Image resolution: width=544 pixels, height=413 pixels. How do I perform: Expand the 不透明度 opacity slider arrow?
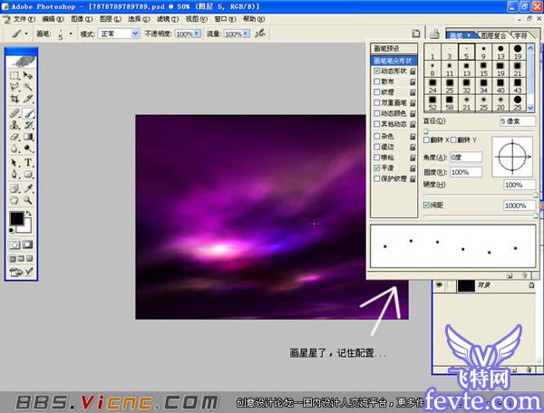pyautogui.click(x=199, y=34)
